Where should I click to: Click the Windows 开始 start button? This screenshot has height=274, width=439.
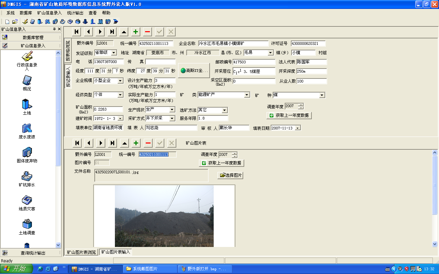(x=16, y=269)
